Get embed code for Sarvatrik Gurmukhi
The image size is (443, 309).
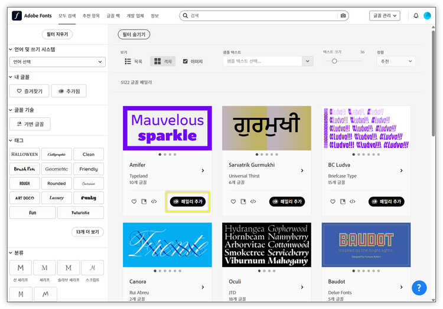pos(253,202)
